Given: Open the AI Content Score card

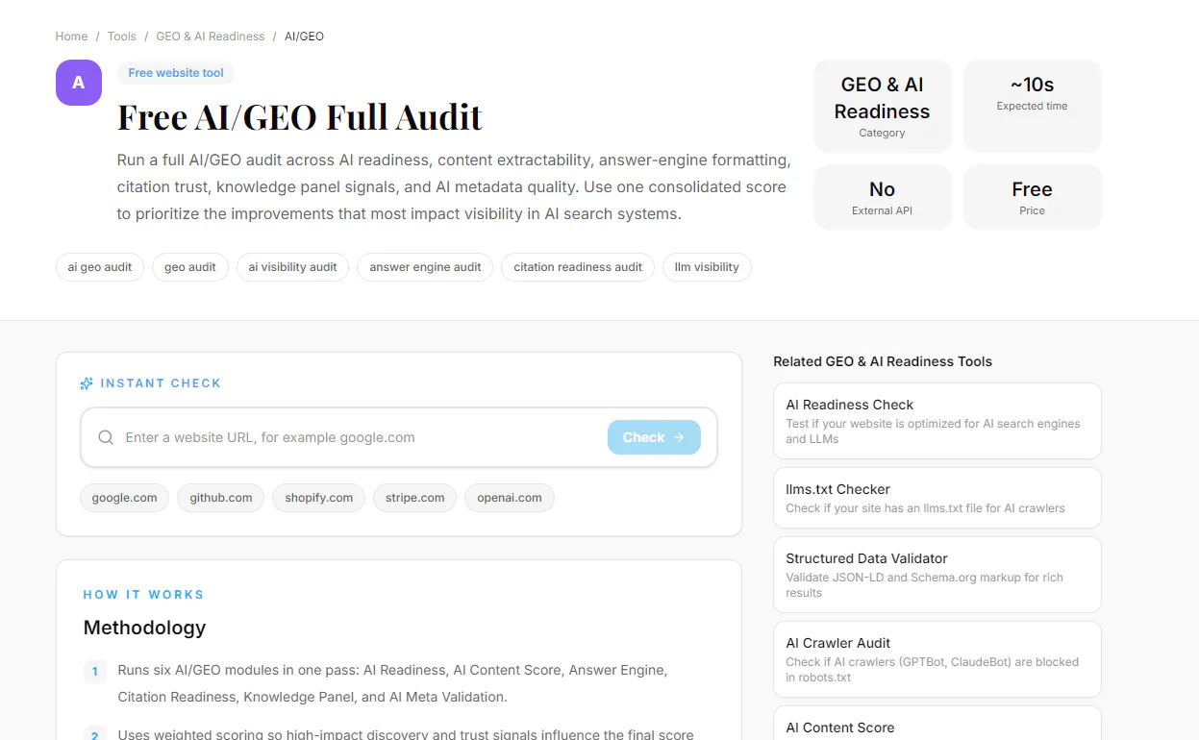Looking at the screenshot, I should (x=937, y=724).
